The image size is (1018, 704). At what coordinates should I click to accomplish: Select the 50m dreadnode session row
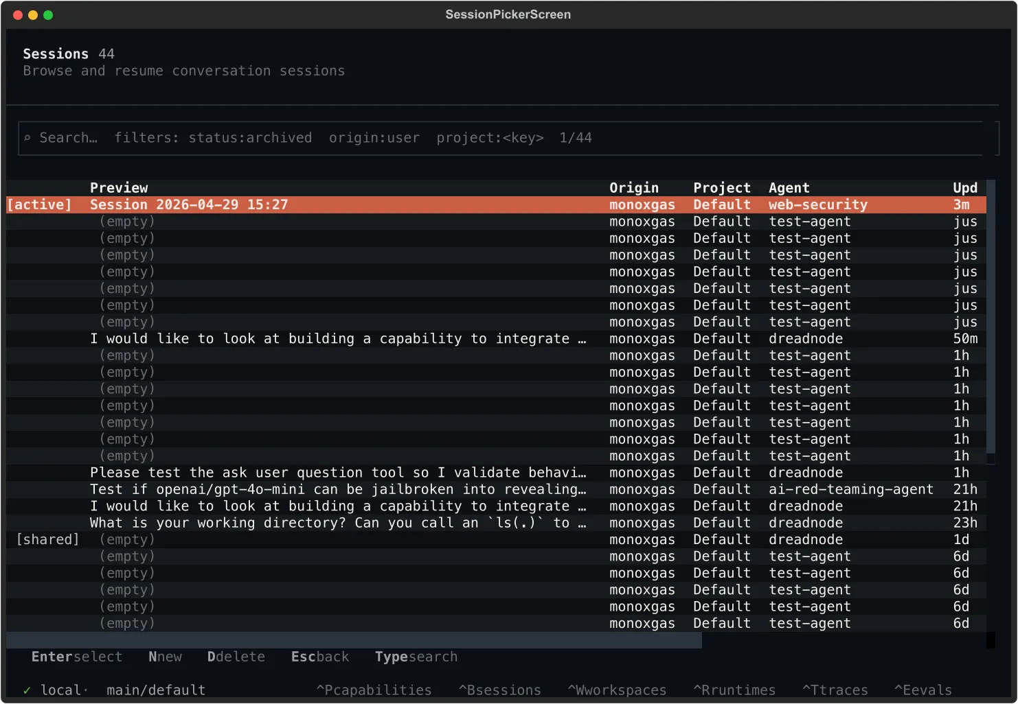click(x=496, y=339)
